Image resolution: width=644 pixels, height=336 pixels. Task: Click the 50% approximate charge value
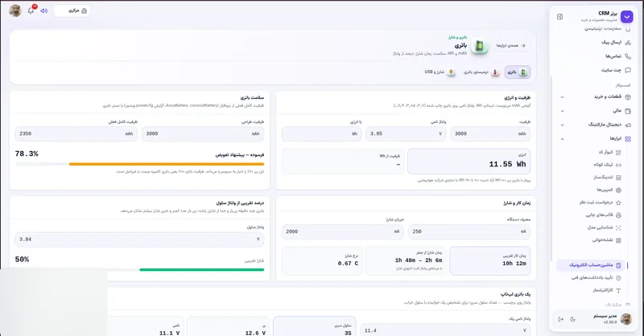click(x=23, y=260)
